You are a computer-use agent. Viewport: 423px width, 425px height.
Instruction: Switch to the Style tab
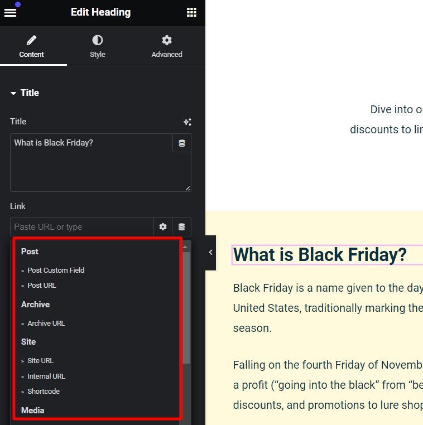pyautogui.click(x=98, y=47)
